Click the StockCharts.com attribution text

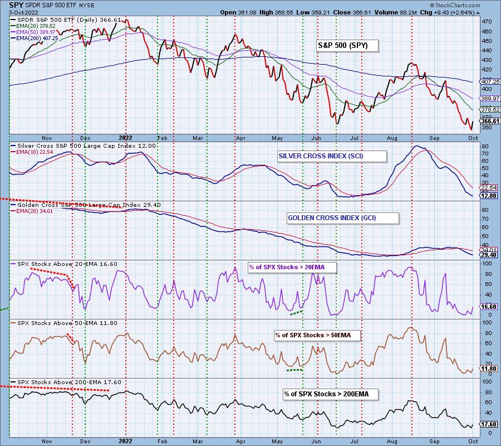[455, 5]
